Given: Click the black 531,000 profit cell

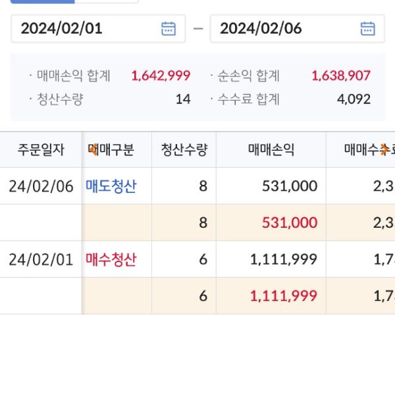Looking at the screenshot, I should [x=290, y=186].
